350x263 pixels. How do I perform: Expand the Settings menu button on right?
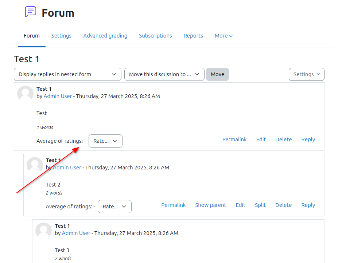pos(307,74)
